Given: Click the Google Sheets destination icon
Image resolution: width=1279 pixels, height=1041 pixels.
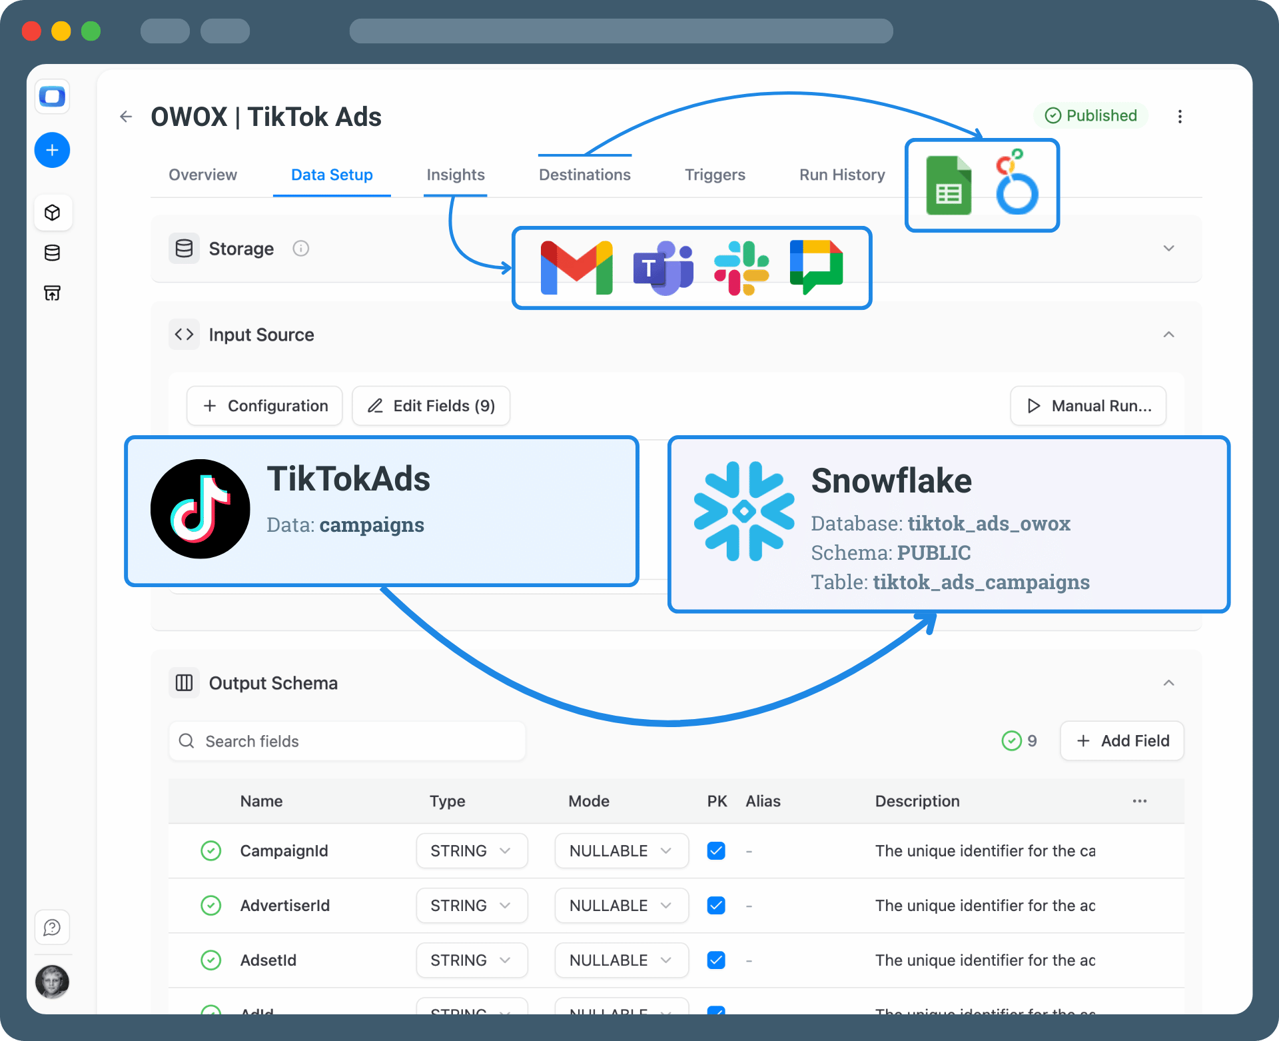Looking at the screenshot, I should [x=949, y=186].
